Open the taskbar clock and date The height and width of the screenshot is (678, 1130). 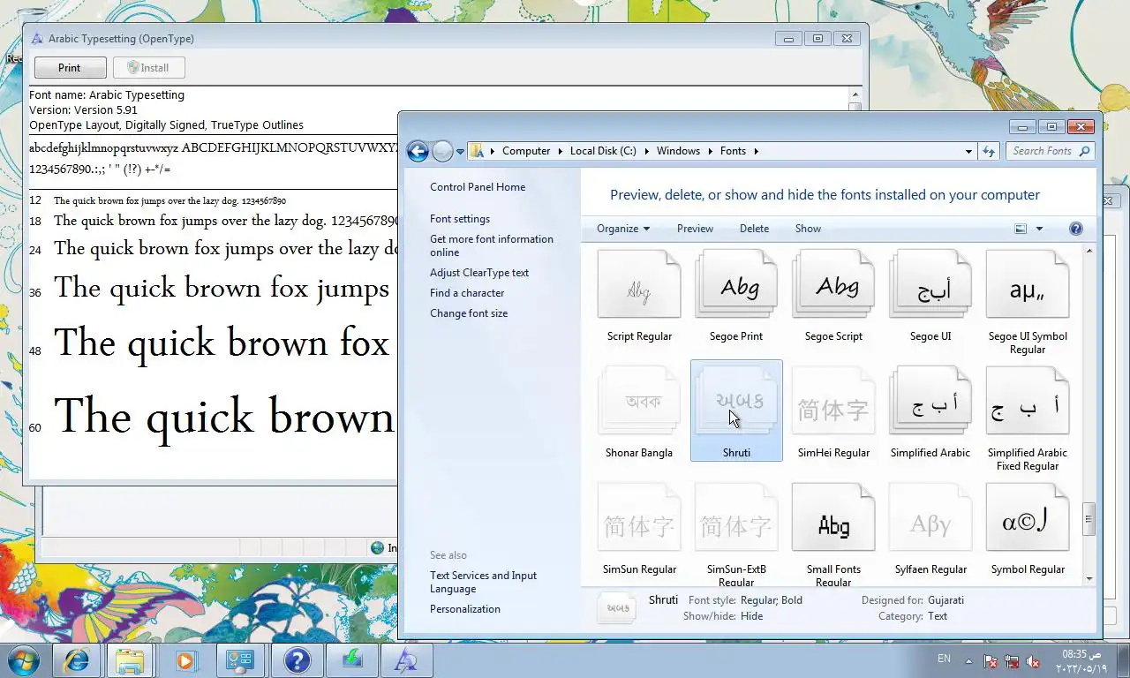[x=1081, y=660]
